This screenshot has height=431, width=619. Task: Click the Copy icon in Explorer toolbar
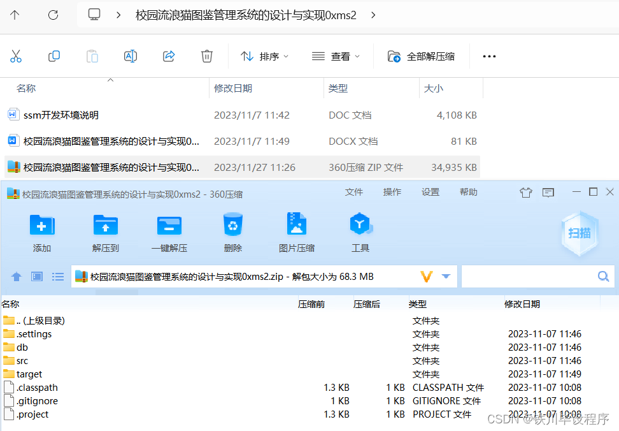[54, 56]
